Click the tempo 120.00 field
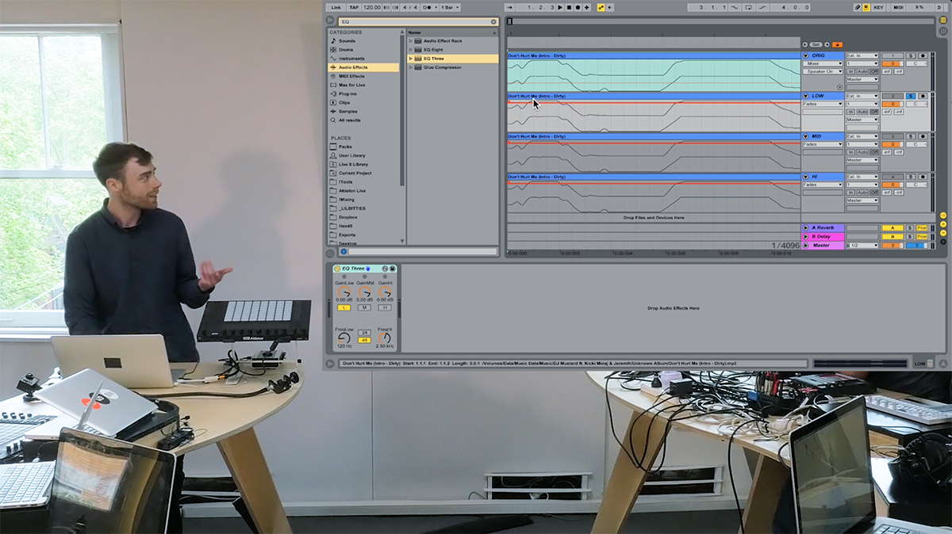The height and width of the screenshot is (534, 952). (372, 7)
